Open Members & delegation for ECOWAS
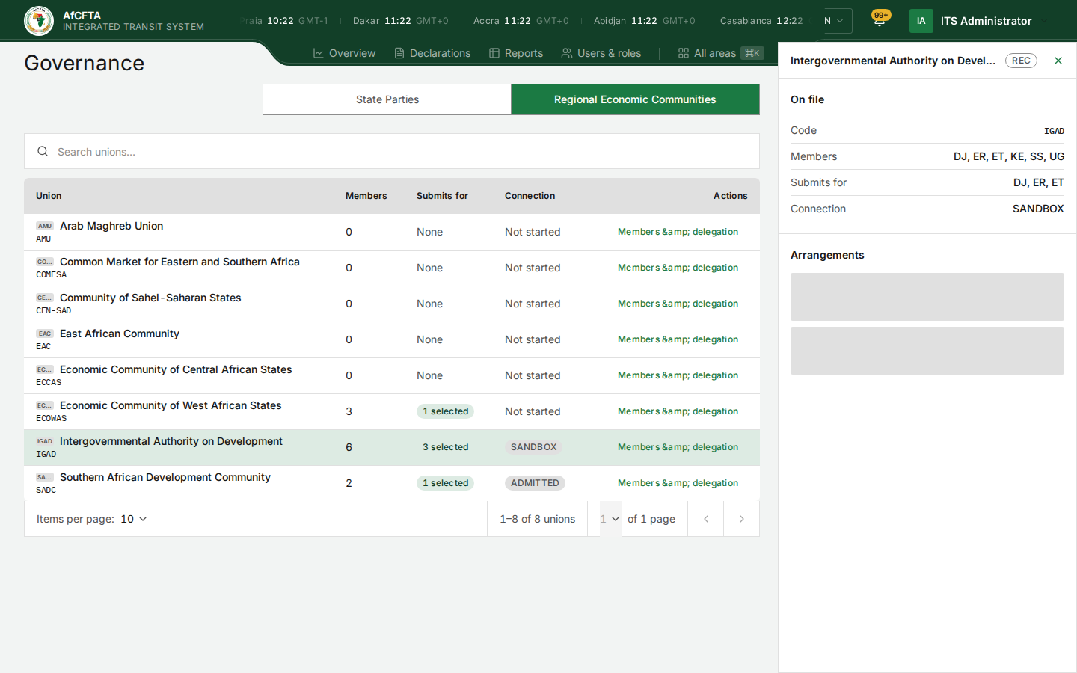 coord(678,411)
